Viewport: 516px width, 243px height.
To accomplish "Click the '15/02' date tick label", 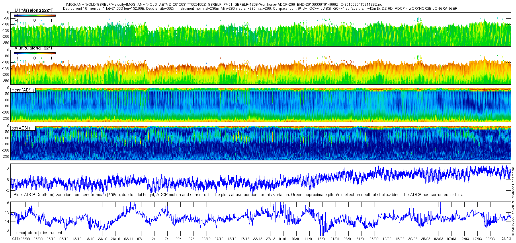I will click(x=400, y=239).
